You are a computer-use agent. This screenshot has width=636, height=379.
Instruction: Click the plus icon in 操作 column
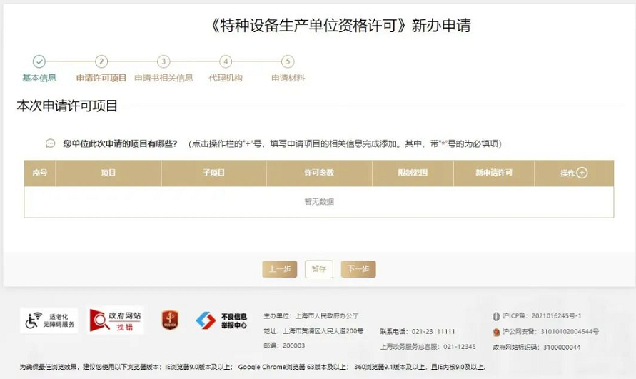(582, 173)
